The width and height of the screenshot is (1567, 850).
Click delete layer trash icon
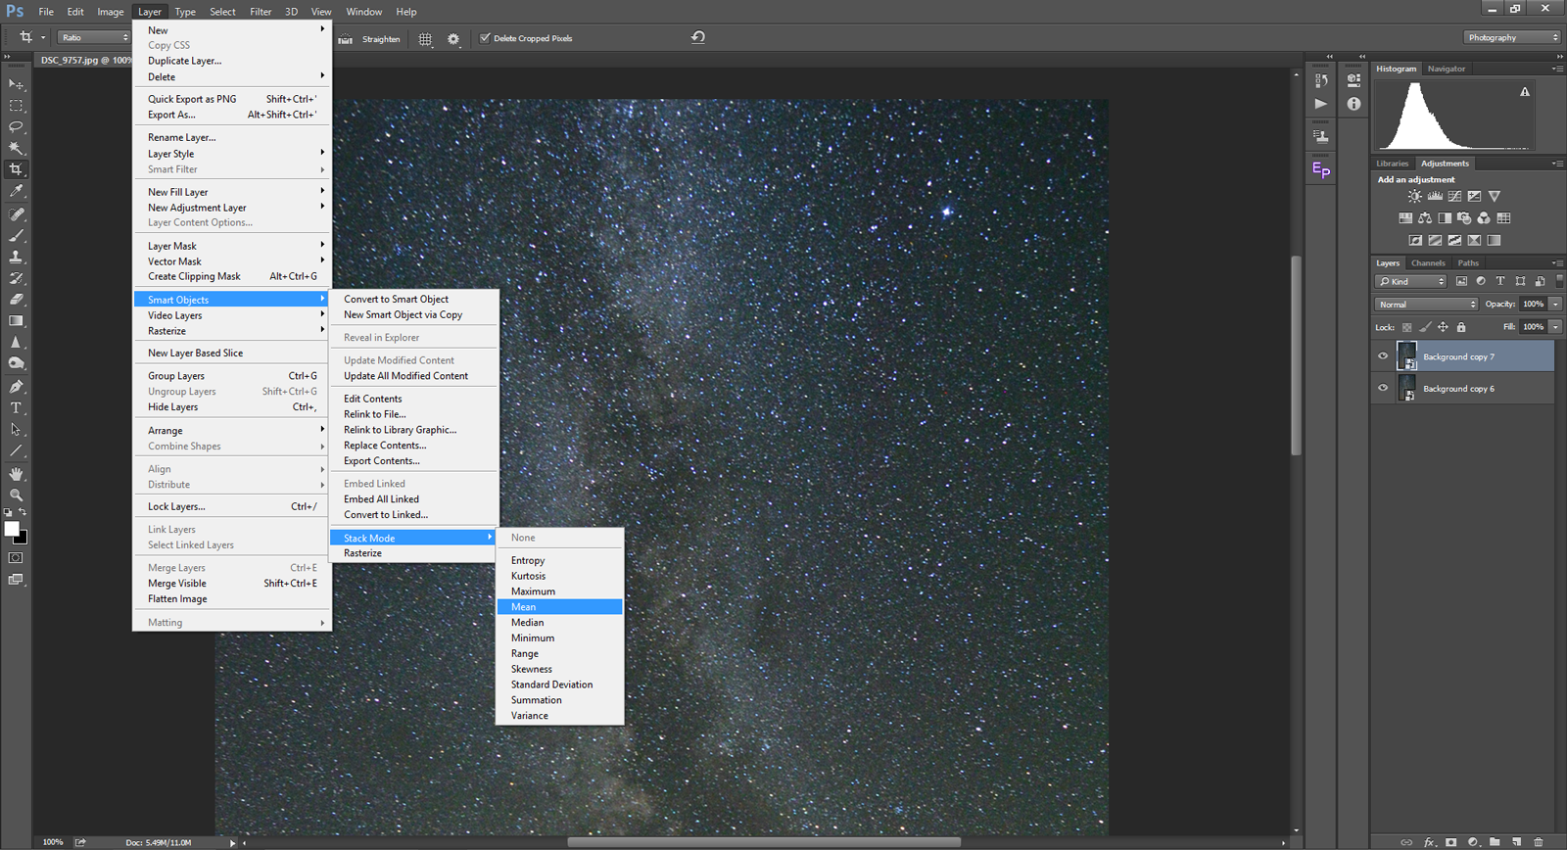[1539, 842]
